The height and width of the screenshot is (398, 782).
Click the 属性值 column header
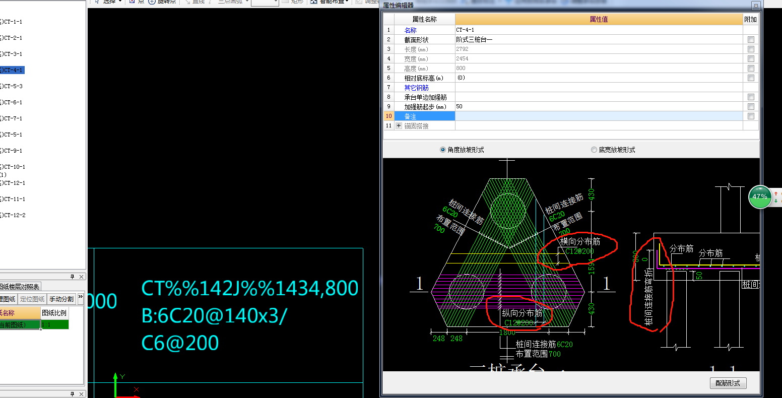tap(599, 19)
